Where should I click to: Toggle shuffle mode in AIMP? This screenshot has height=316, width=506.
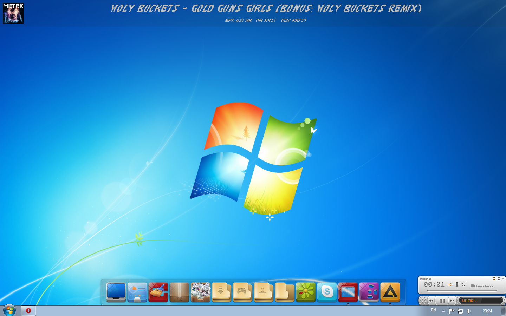450,285
